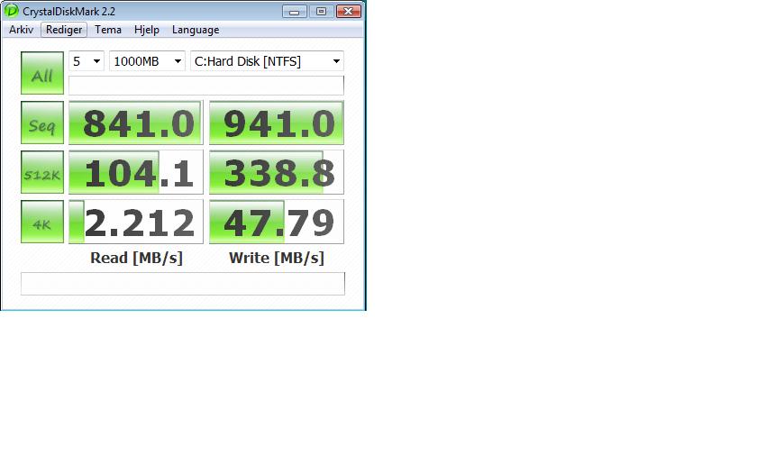Open the 1000MB test size dropdown
The height and width of the screenshot is (473, 757).
click(147, 61)
